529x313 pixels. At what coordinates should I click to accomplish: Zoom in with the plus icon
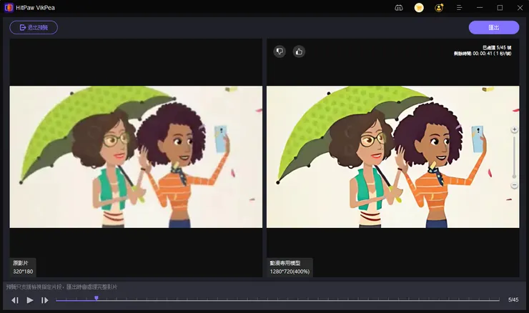(x=514, y=129)
